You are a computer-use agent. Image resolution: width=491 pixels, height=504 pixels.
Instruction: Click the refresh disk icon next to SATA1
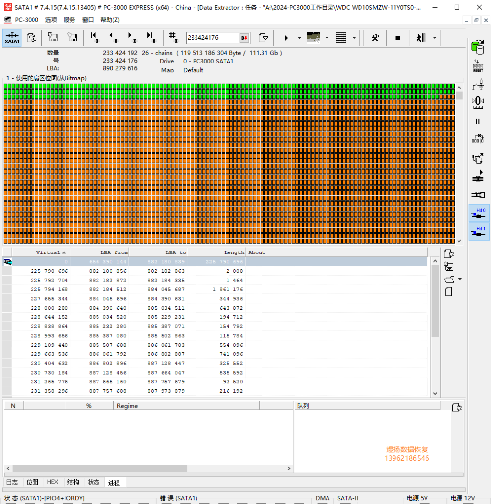[x=32, y=38]
